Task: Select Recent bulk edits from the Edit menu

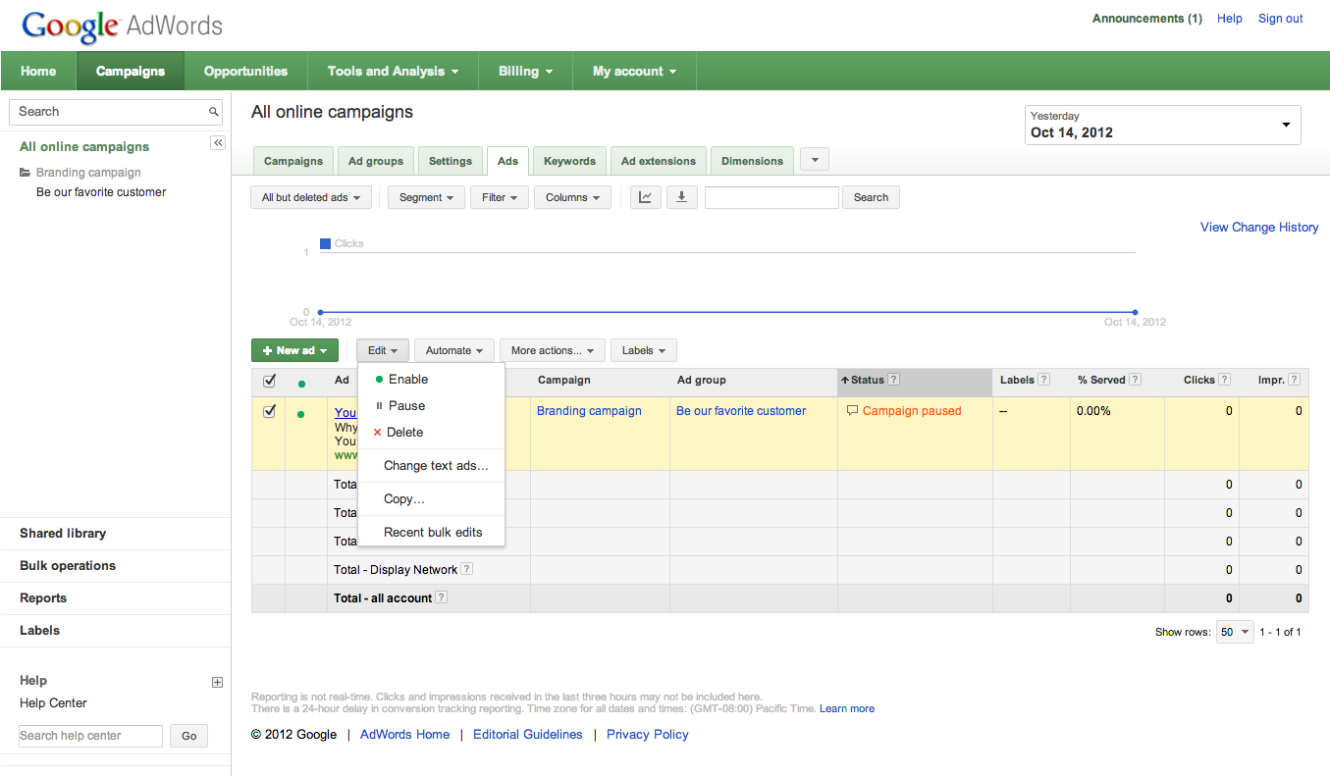Action: coord(431,533)
